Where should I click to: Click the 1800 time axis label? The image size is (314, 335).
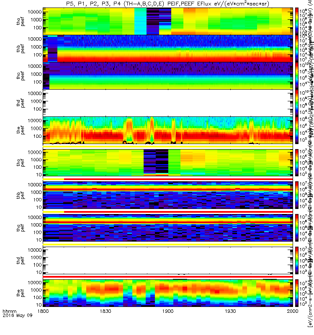pos(43,311)
